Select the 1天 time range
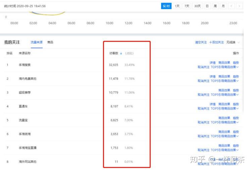The image size is (251, 170). click(x=177, y=6)
